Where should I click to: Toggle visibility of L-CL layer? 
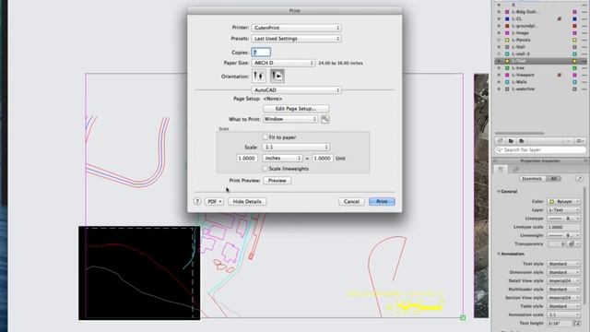point(499,18)
